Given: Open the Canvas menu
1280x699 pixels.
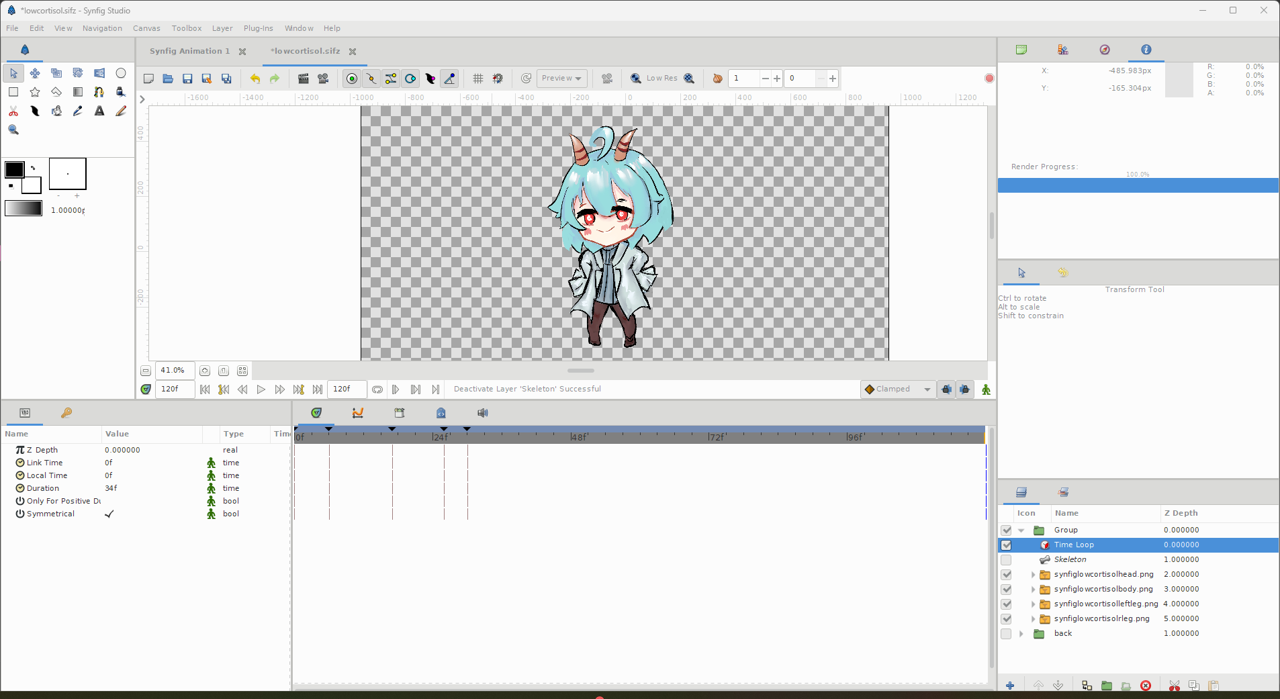Looking at the screenshot, I should pyautogui.click(x=146, y=28).
